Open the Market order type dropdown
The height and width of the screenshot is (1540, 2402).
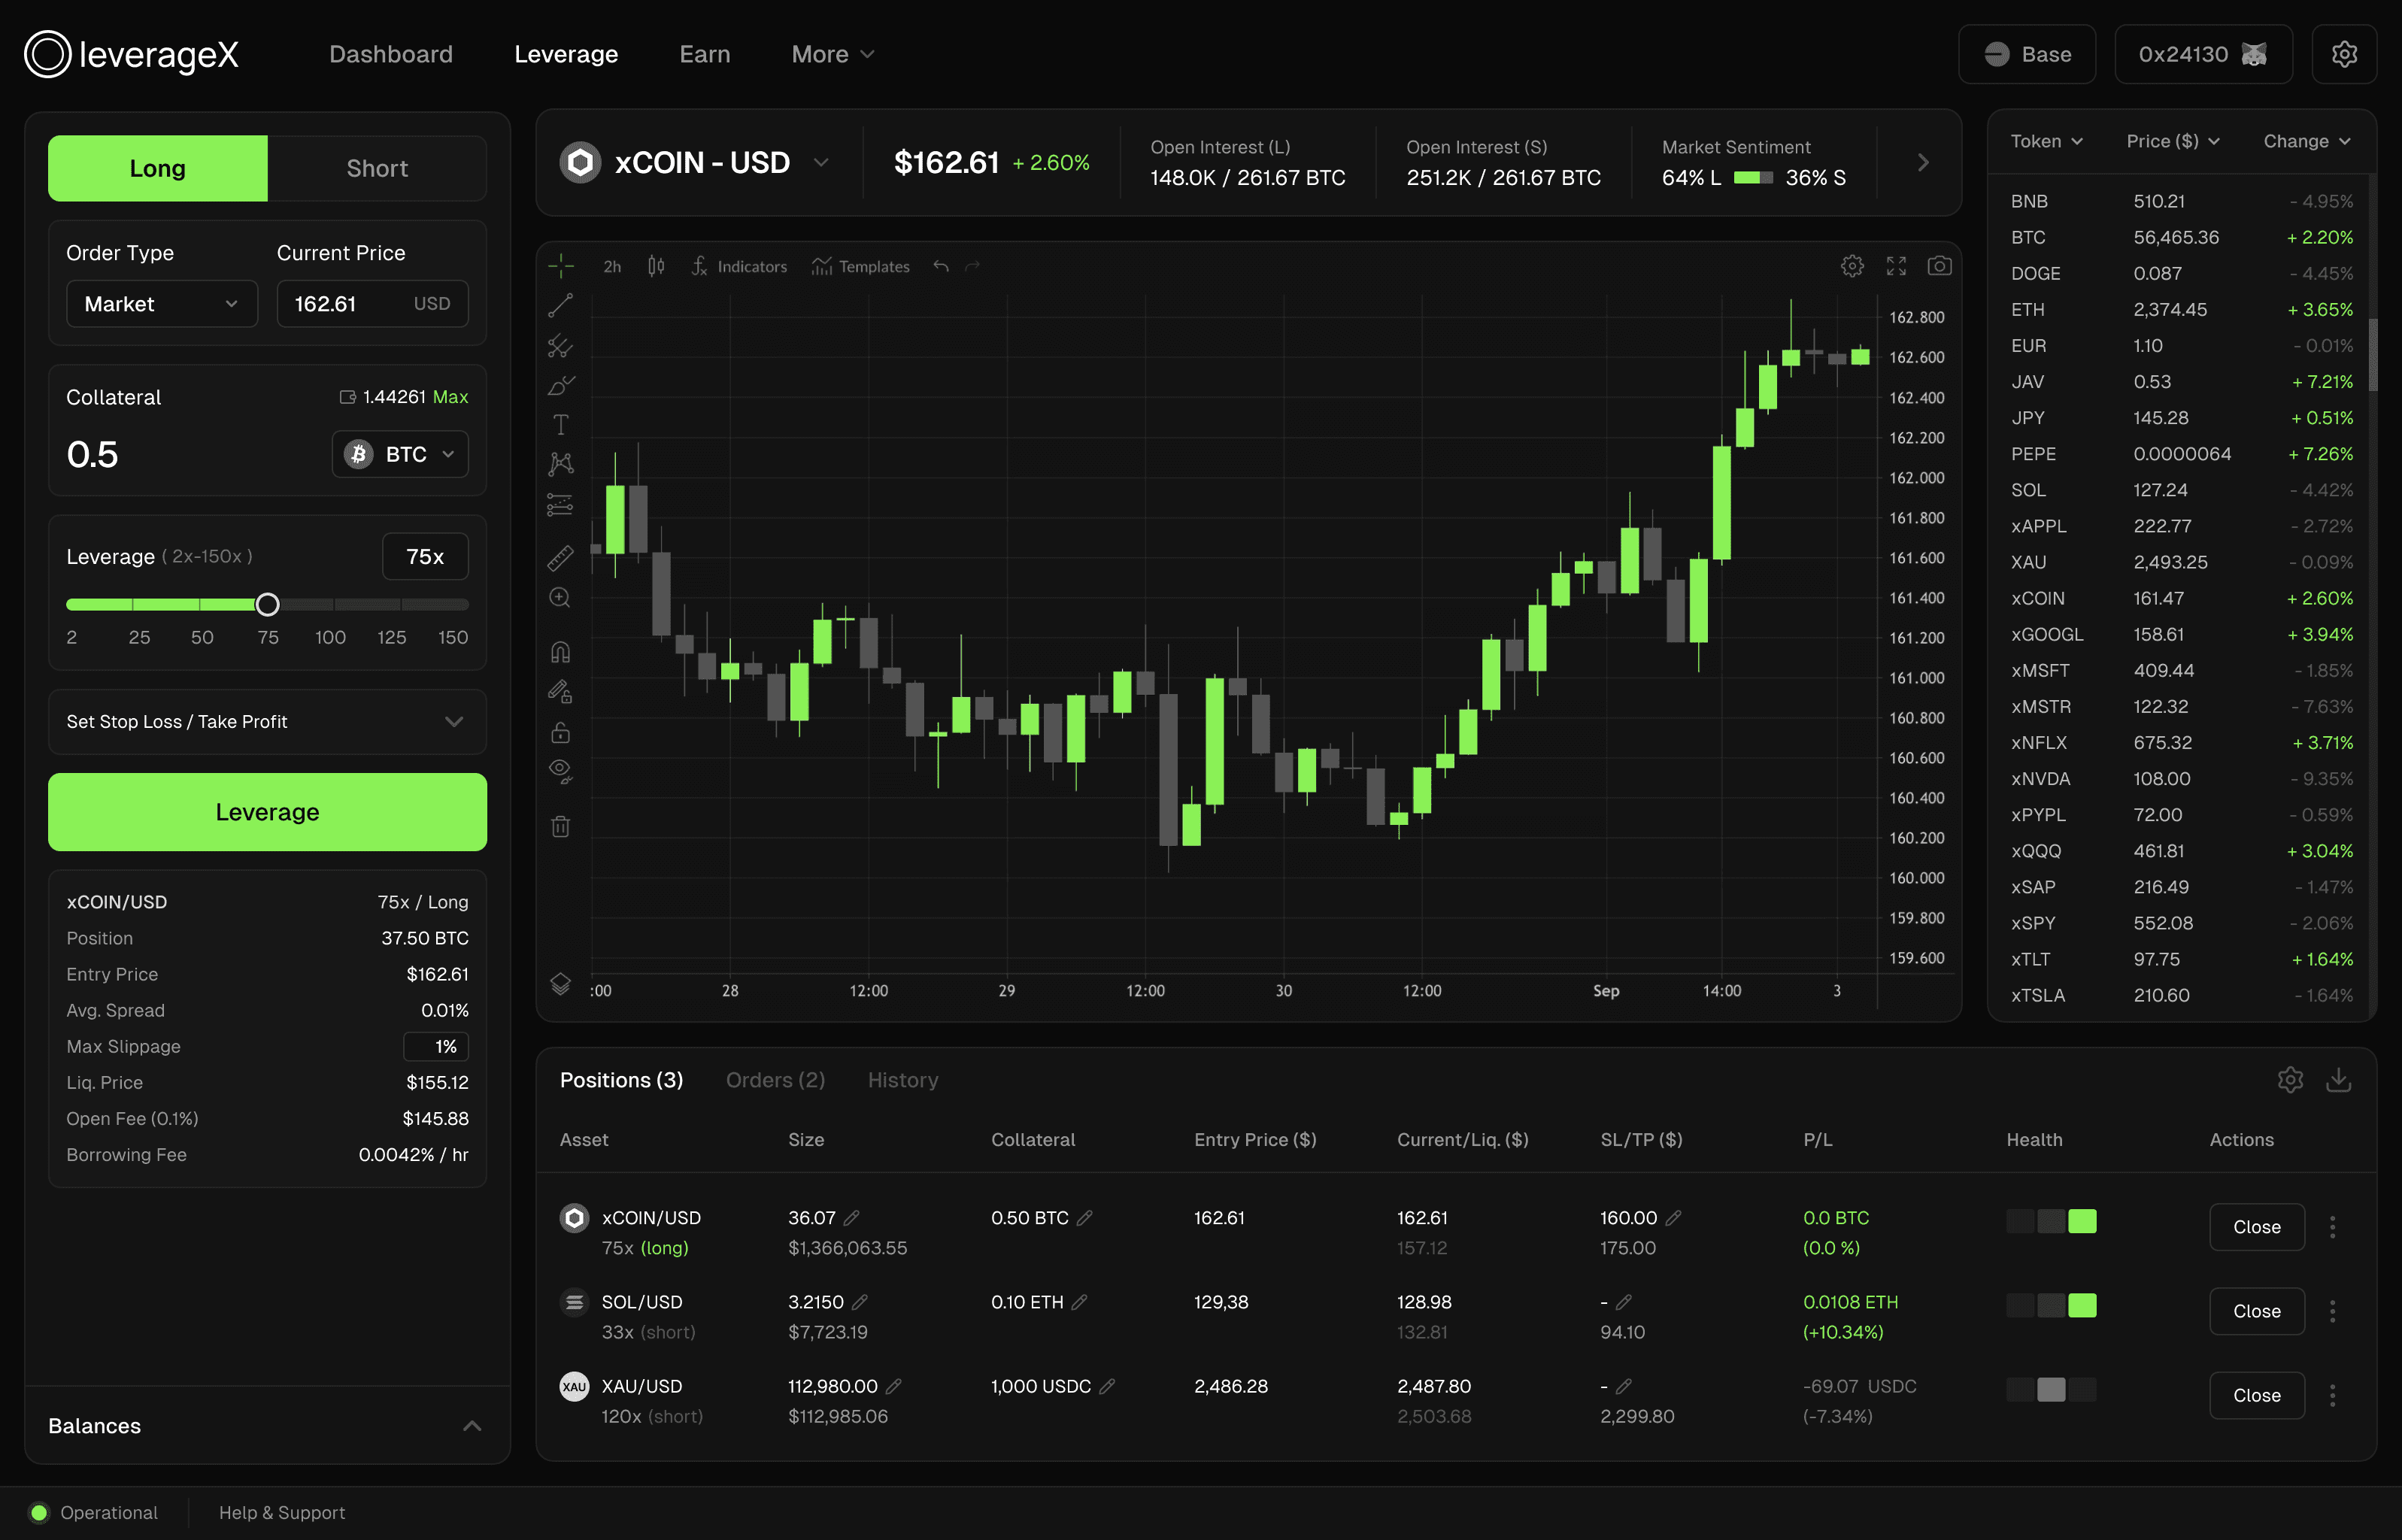162,304
